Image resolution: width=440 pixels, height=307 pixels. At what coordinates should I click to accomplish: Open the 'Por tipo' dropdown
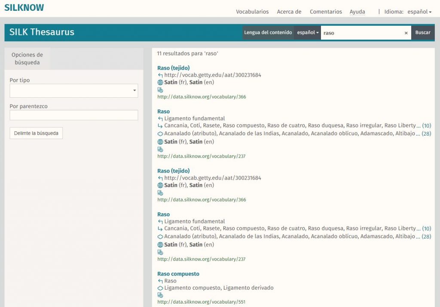(73, 90)
